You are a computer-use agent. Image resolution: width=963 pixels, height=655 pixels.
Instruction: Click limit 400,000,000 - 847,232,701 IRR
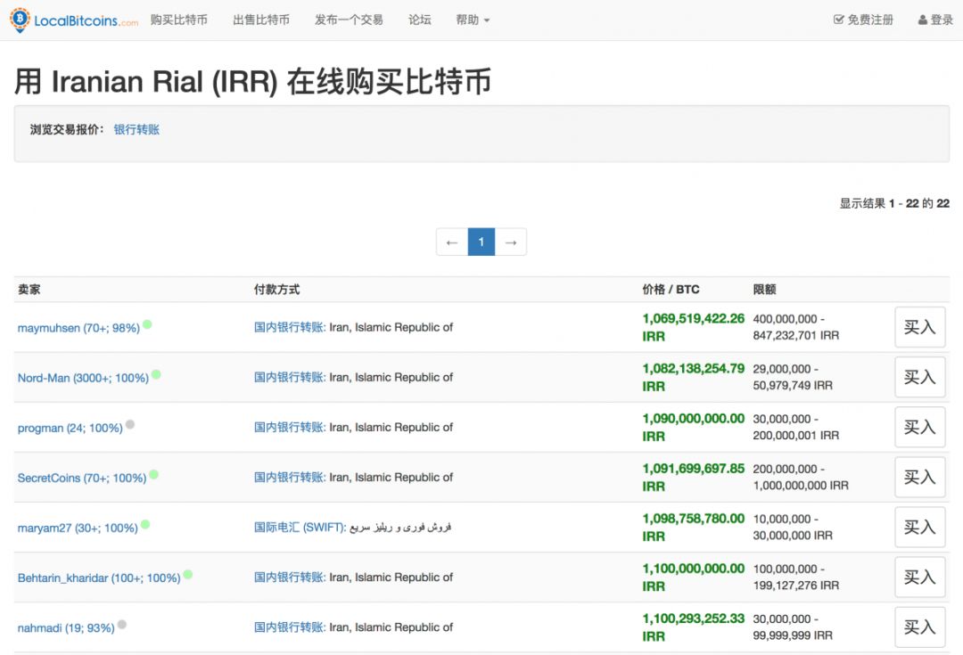796,327
